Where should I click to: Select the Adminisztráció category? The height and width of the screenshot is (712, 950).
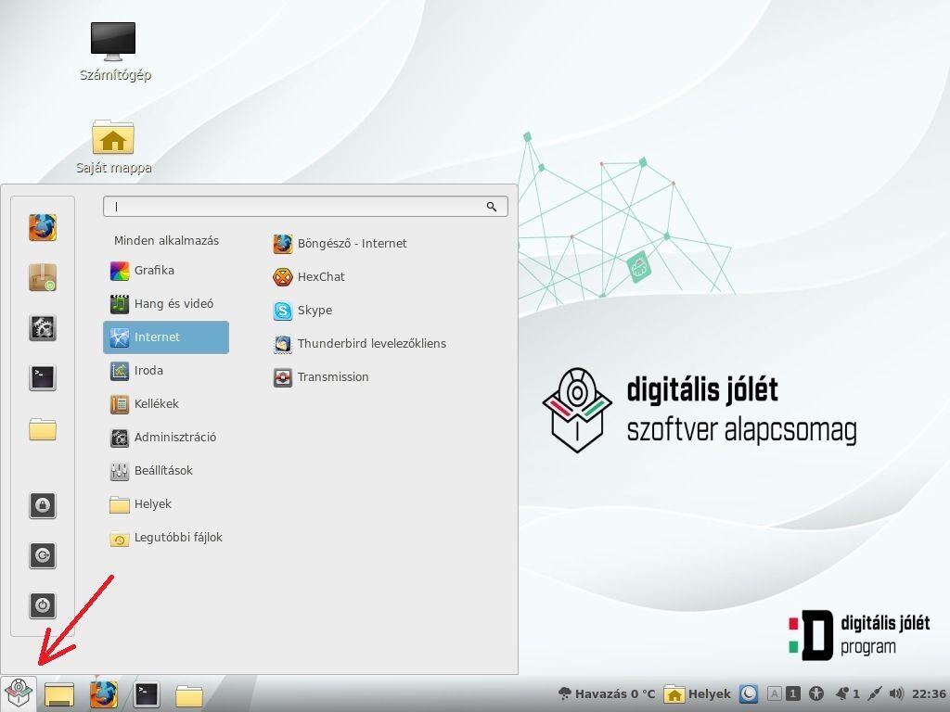point(166,438)
